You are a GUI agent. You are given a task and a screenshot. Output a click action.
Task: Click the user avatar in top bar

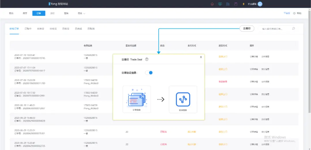(x=260, y=4)
